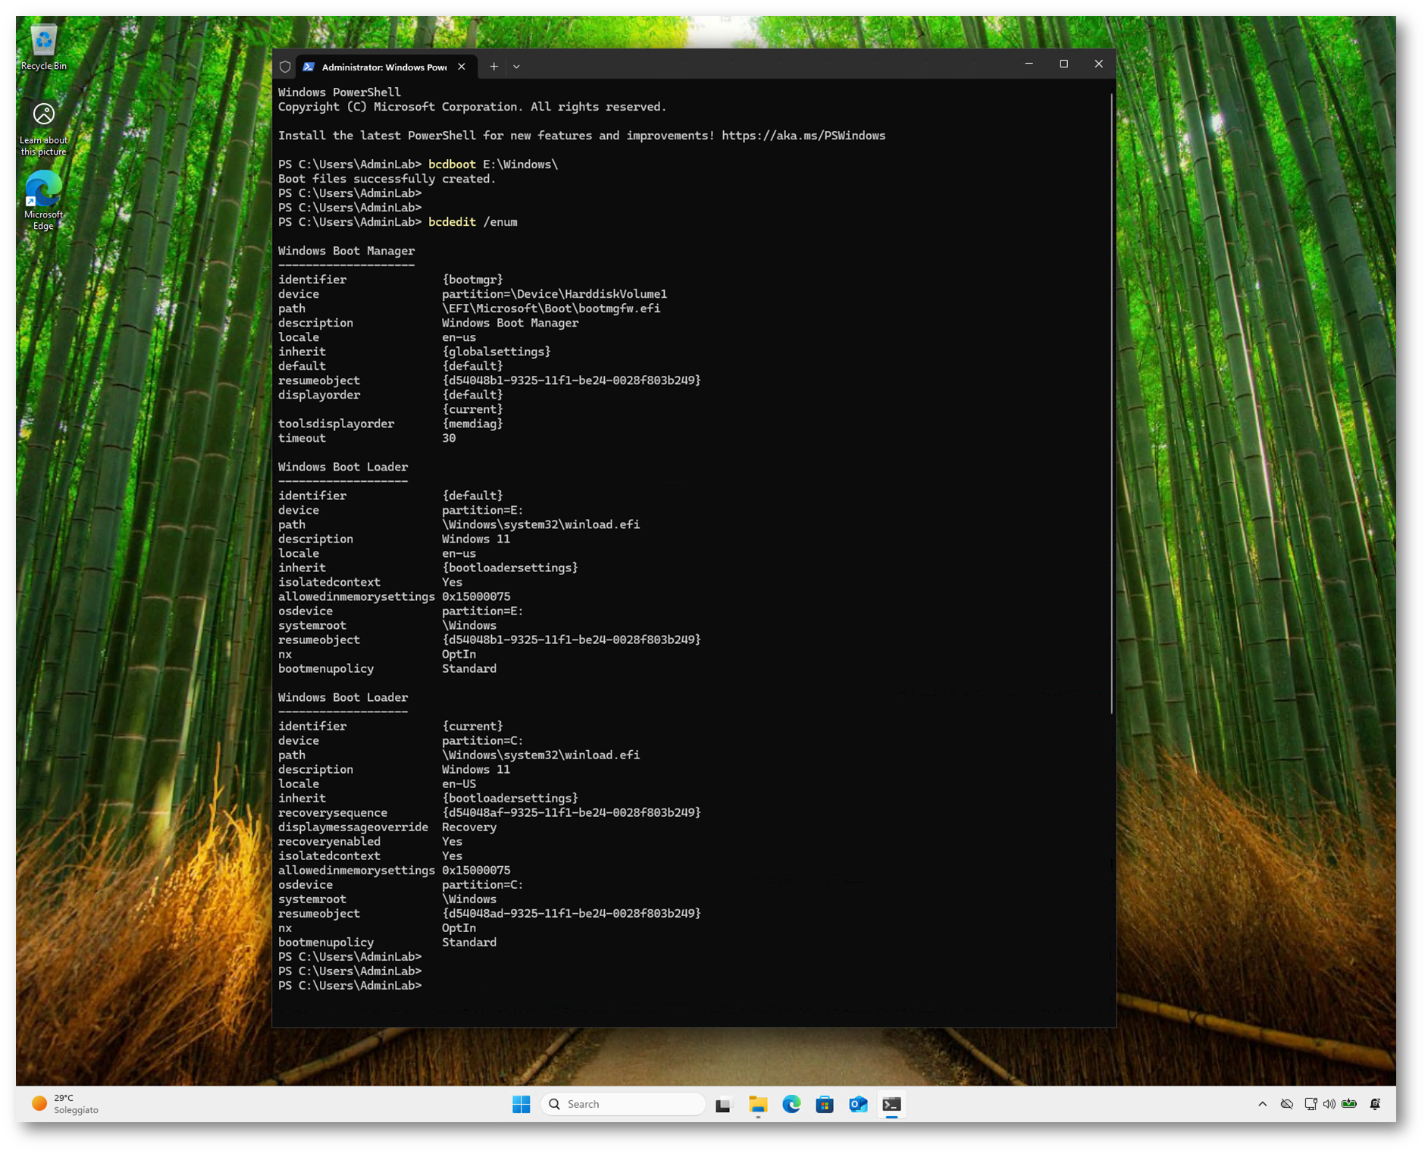Click the 'displaymessageoverride' label
This screenshot has width=1428, height=1154.
(x=353, y=827)
